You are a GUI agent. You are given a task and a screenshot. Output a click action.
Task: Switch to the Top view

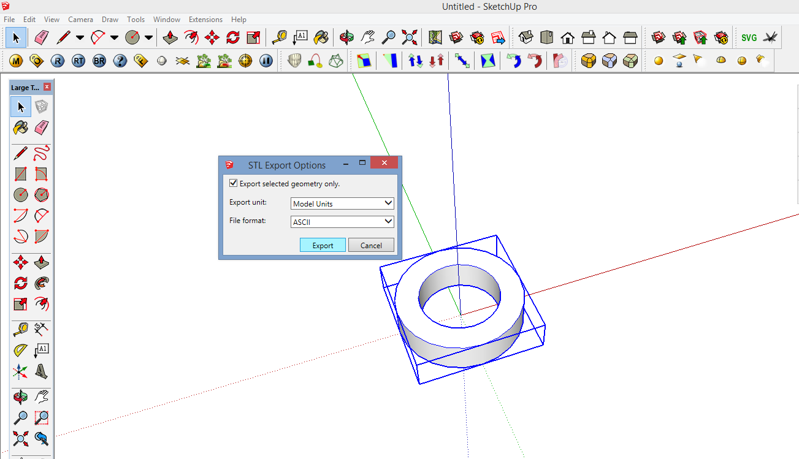tap(546, 37)
